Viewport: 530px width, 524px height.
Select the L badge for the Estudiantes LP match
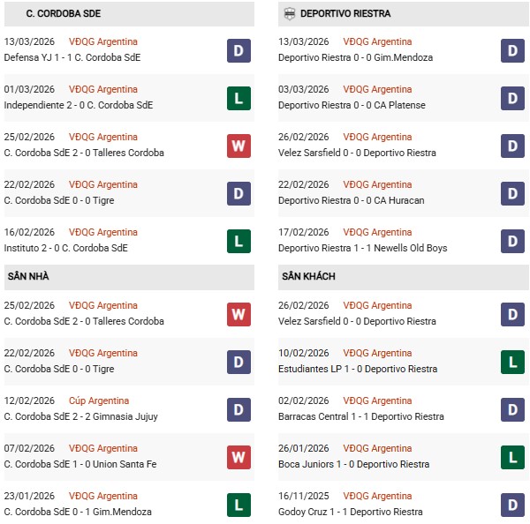(x=512, y=362)
